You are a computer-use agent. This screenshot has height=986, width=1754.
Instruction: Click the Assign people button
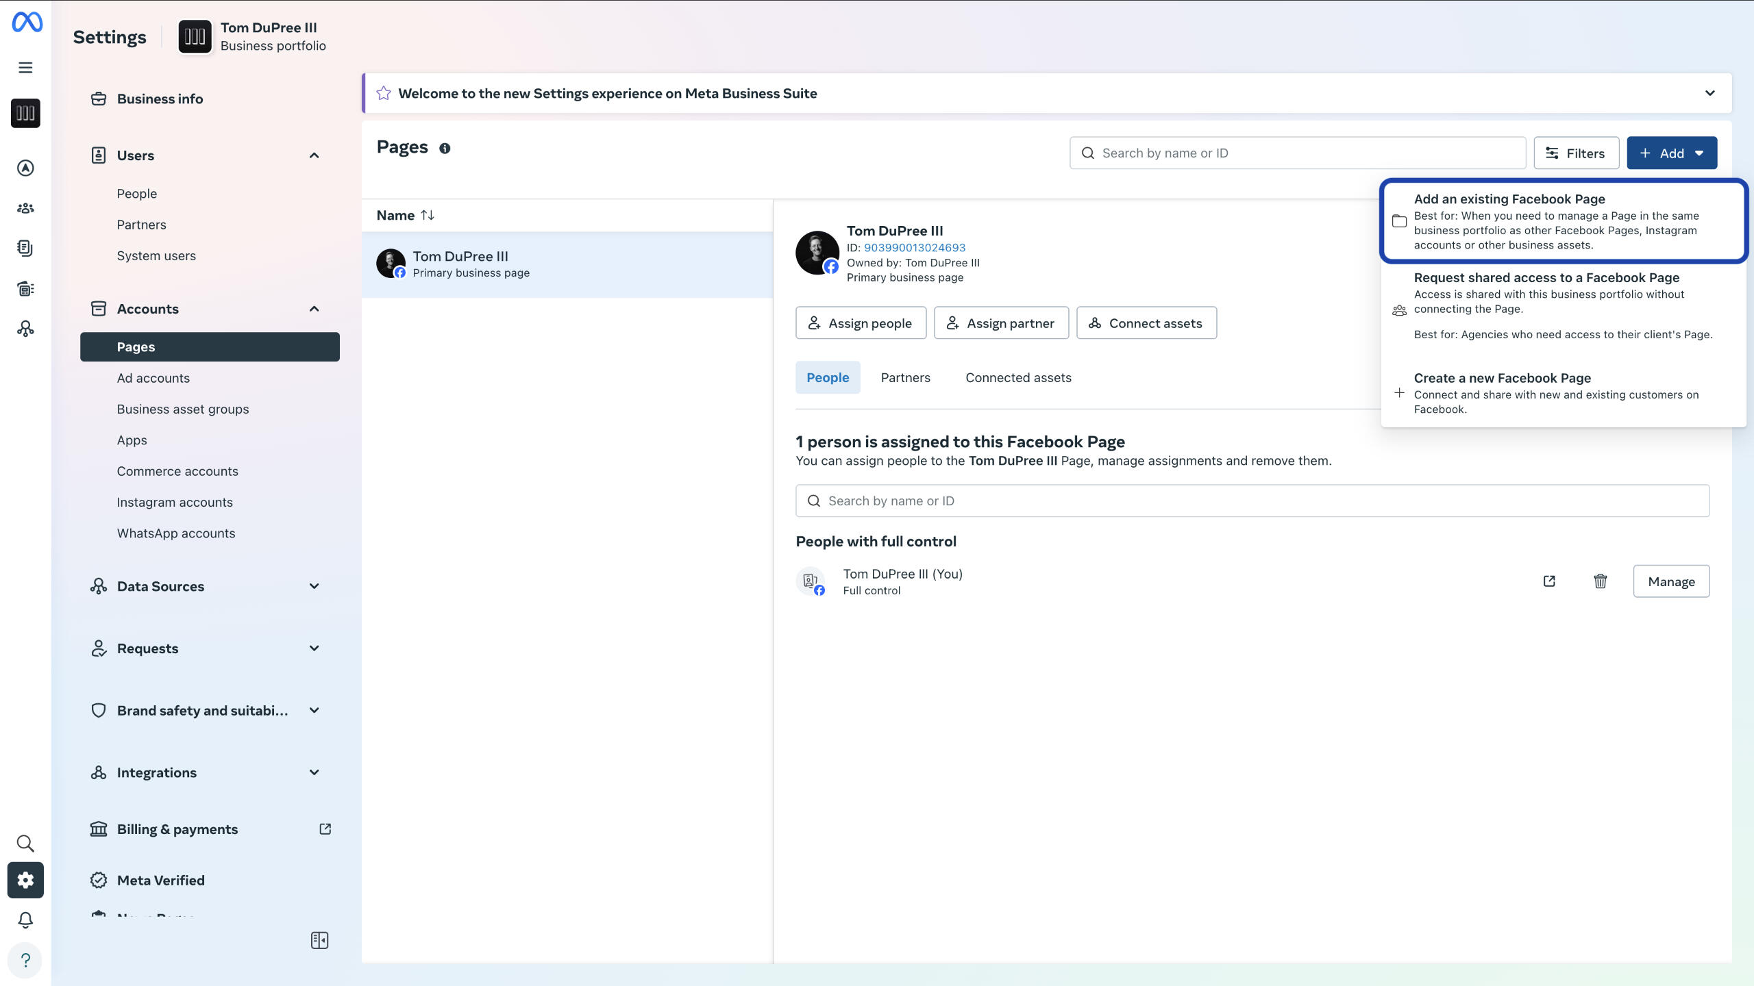tap(861, 323)
